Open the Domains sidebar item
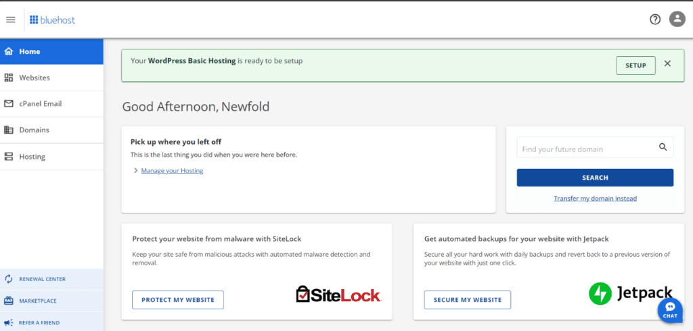693x331 pixels. click(51, 130)
